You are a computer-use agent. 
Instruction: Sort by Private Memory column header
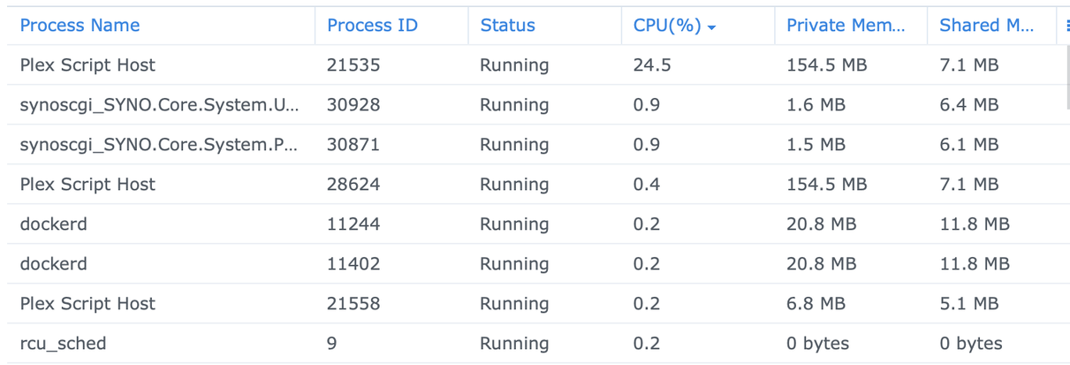(x=845, y=26)
